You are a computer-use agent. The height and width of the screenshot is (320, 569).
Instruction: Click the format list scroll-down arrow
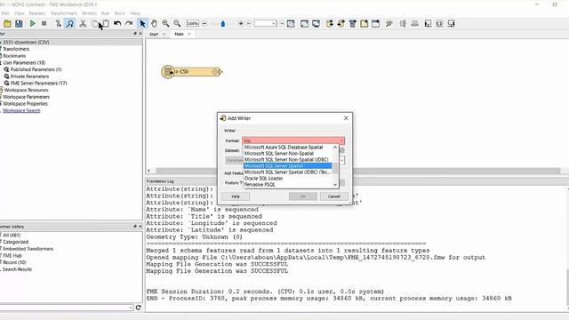335,185
